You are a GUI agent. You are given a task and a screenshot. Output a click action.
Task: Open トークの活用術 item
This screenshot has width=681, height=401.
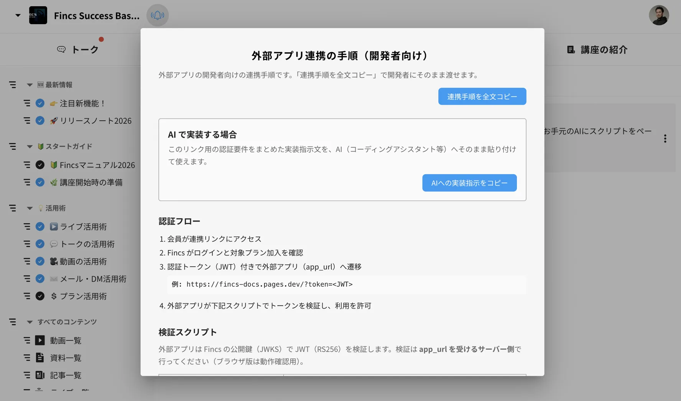coord(82,244)
